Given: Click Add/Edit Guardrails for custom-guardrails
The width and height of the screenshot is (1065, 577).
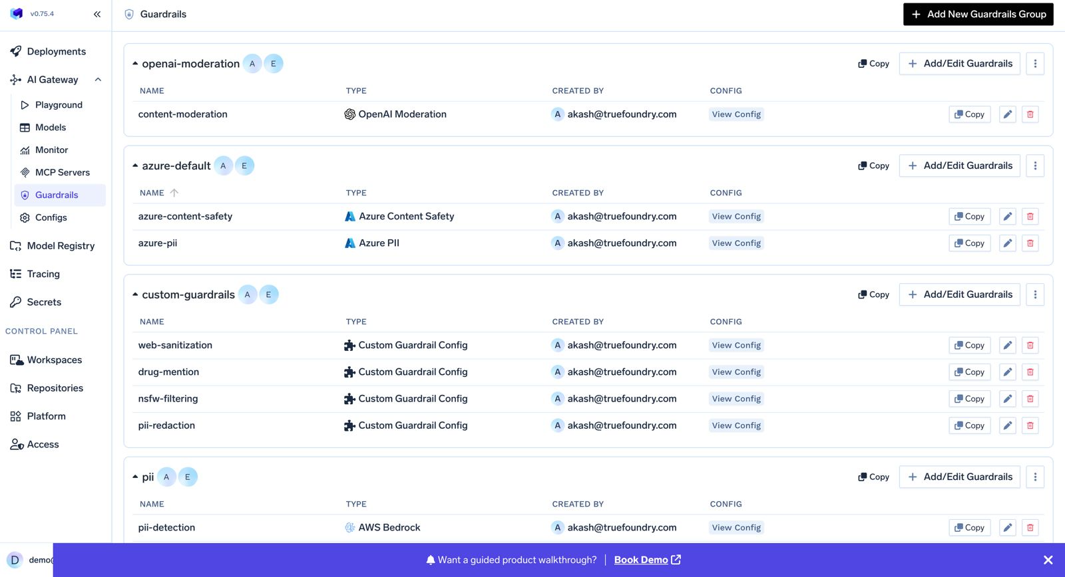Looking at the screenshot, I should (x=959, y=294).
